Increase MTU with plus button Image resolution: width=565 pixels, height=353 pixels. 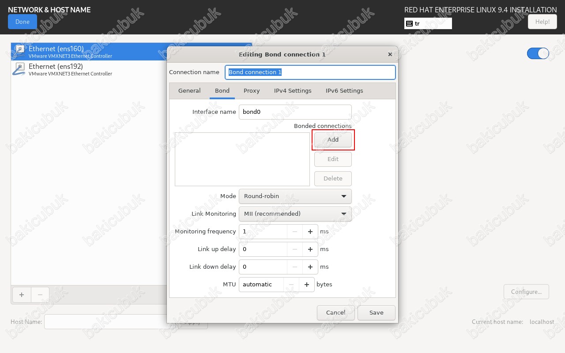307,285
